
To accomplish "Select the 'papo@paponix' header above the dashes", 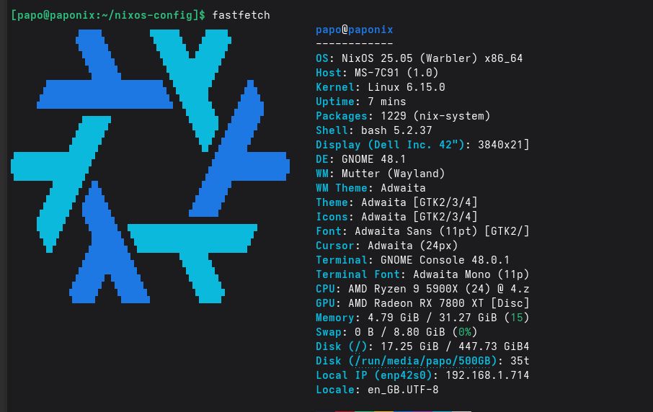I will point(355,30).
